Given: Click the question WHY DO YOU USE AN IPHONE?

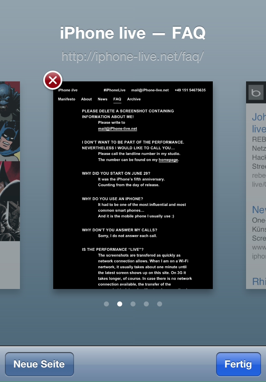Looking at the screenshot, I should [x=112, y=199].
